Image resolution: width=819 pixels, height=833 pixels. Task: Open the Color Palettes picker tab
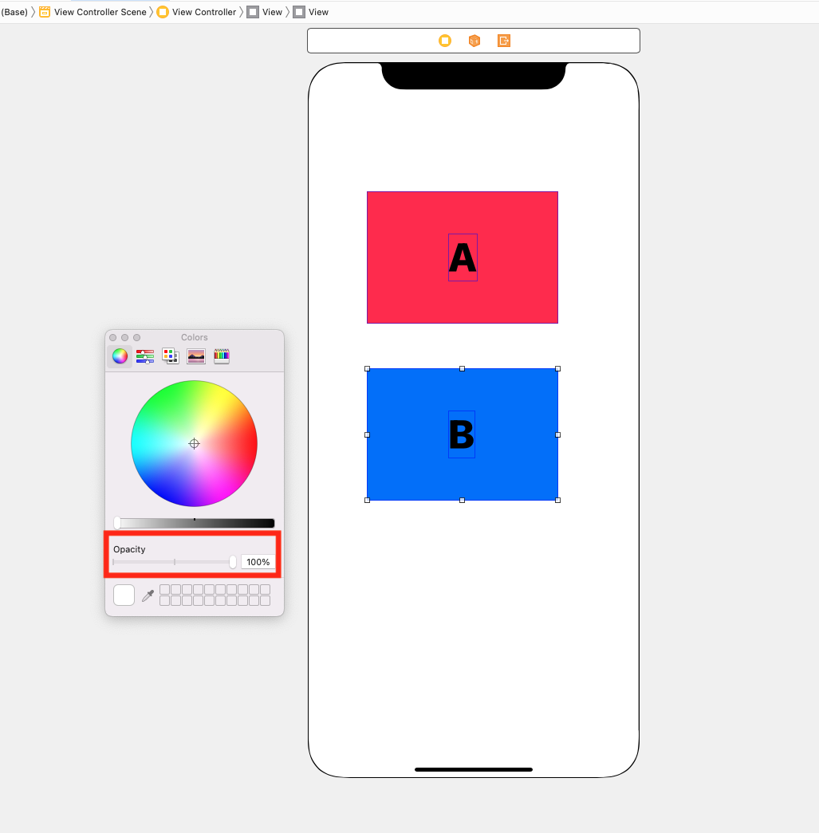coord(170,356)
